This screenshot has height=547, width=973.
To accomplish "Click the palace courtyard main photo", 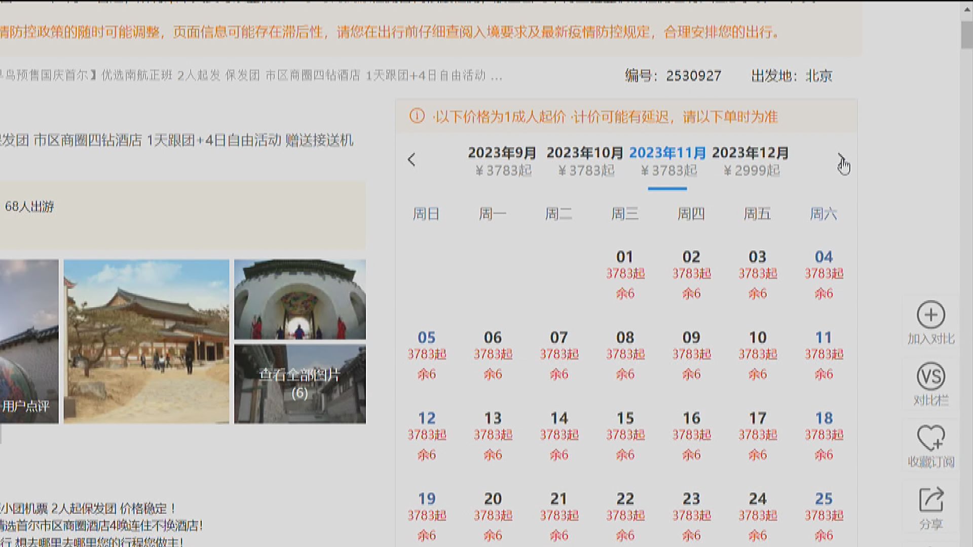I will click(x=146, y=341).
